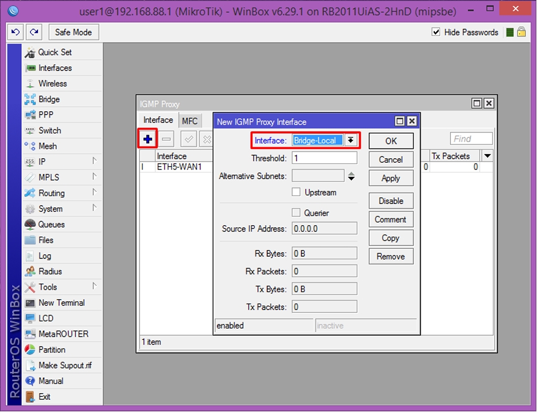The height and width of the screenshot is (416, 541).
Task: Click the Threshold input field
Action: [x=324, y=158]
